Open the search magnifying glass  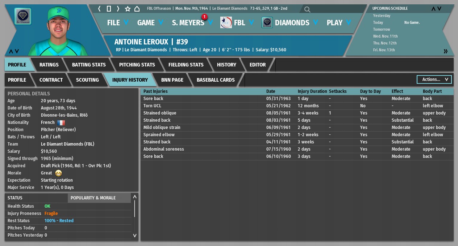307,10
